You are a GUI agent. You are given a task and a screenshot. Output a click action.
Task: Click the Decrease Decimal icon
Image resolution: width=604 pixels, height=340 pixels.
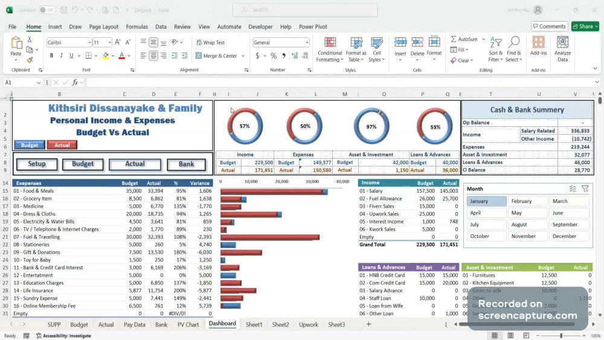point(305,56)
